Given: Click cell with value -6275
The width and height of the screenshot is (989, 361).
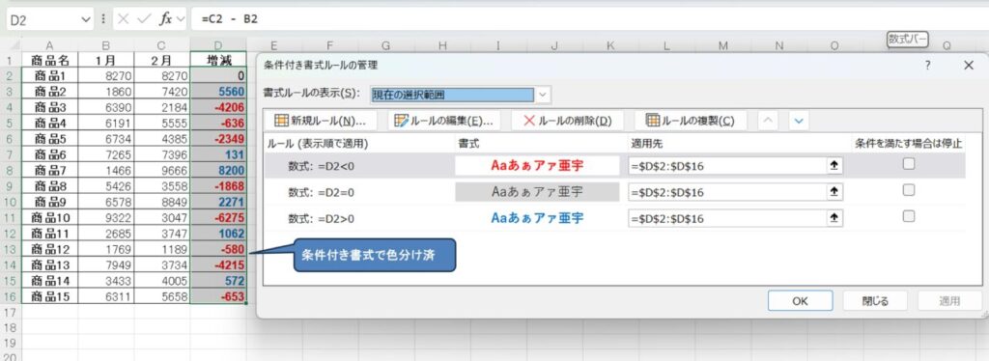Looking at the screenshot, I should point(218,218).
